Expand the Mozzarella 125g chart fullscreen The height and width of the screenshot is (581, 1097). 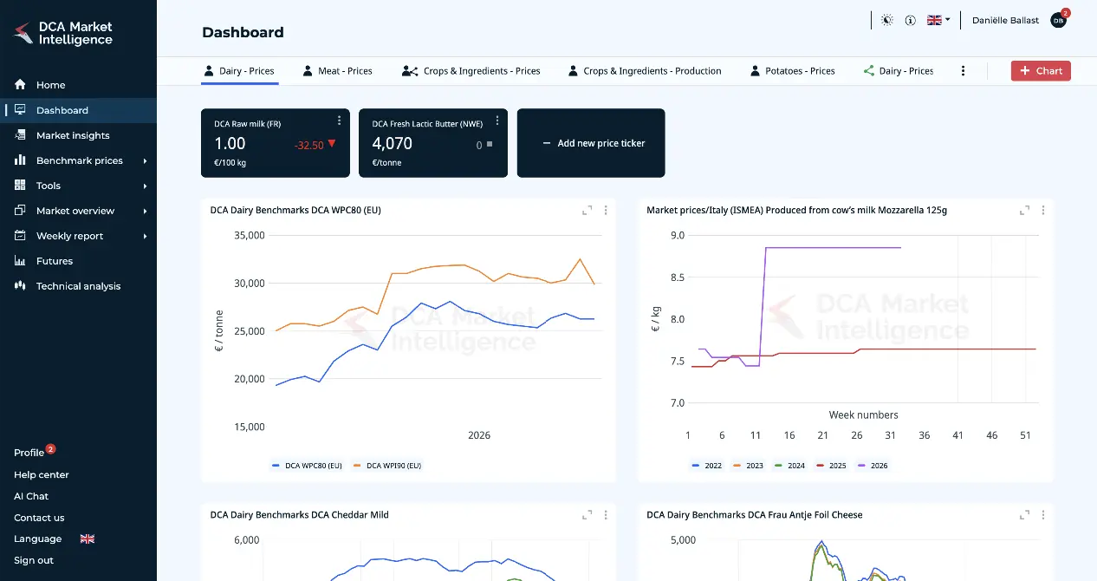tap(1025, 210)
